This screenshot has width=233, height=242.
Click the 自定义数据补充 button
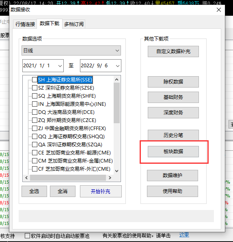click(x=173, y=51)
